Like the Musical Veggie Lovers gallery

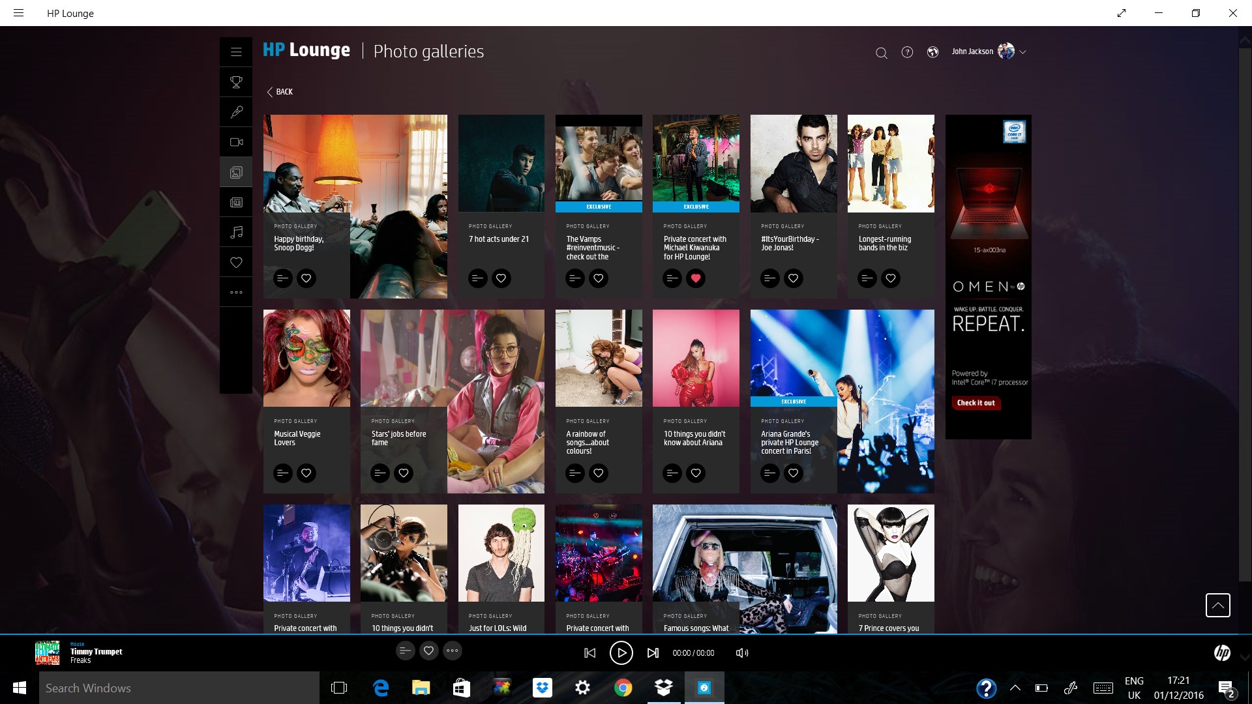[306, 473]
